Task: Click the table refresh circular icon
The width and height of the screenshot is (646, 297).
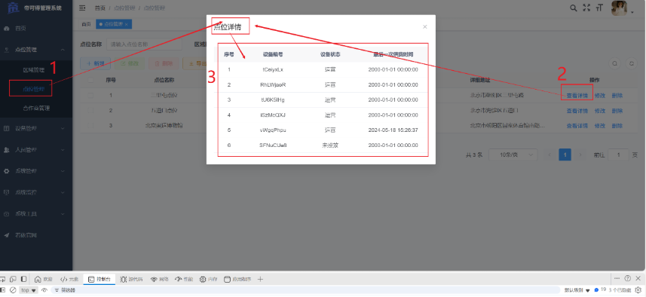Action: [x=631, y=63]
